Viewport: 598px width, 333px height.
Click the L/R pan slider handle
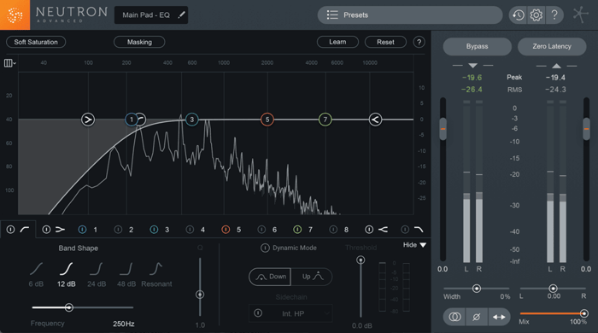(553, 289)
